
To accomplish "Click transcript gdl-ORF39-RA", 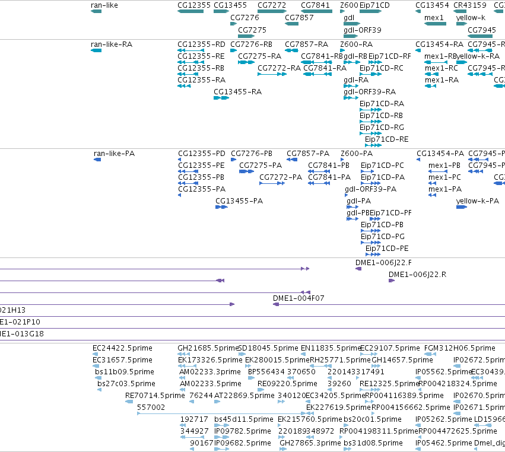I will [370, 92].
